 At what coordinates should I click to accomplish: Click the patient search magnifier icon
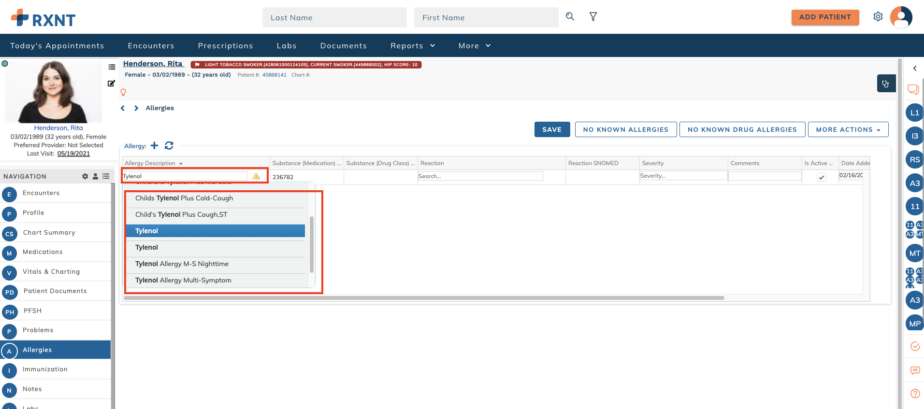pyautogui.click(x=570, y=16)
